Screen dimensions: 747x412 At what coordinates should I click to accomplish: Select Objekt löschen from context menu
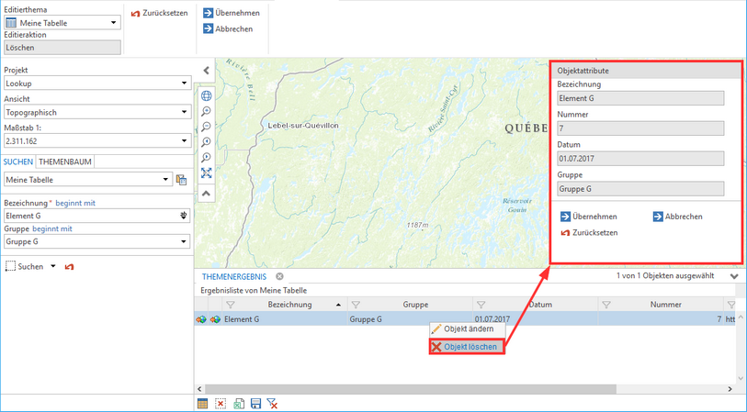click(x=470, y=347)
